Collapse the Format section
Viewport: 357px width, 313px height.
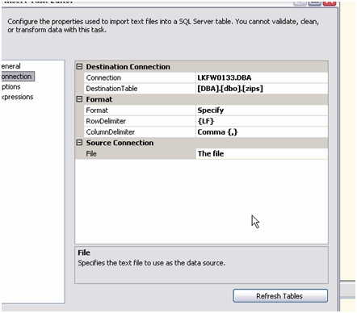[x=79, y=99]
